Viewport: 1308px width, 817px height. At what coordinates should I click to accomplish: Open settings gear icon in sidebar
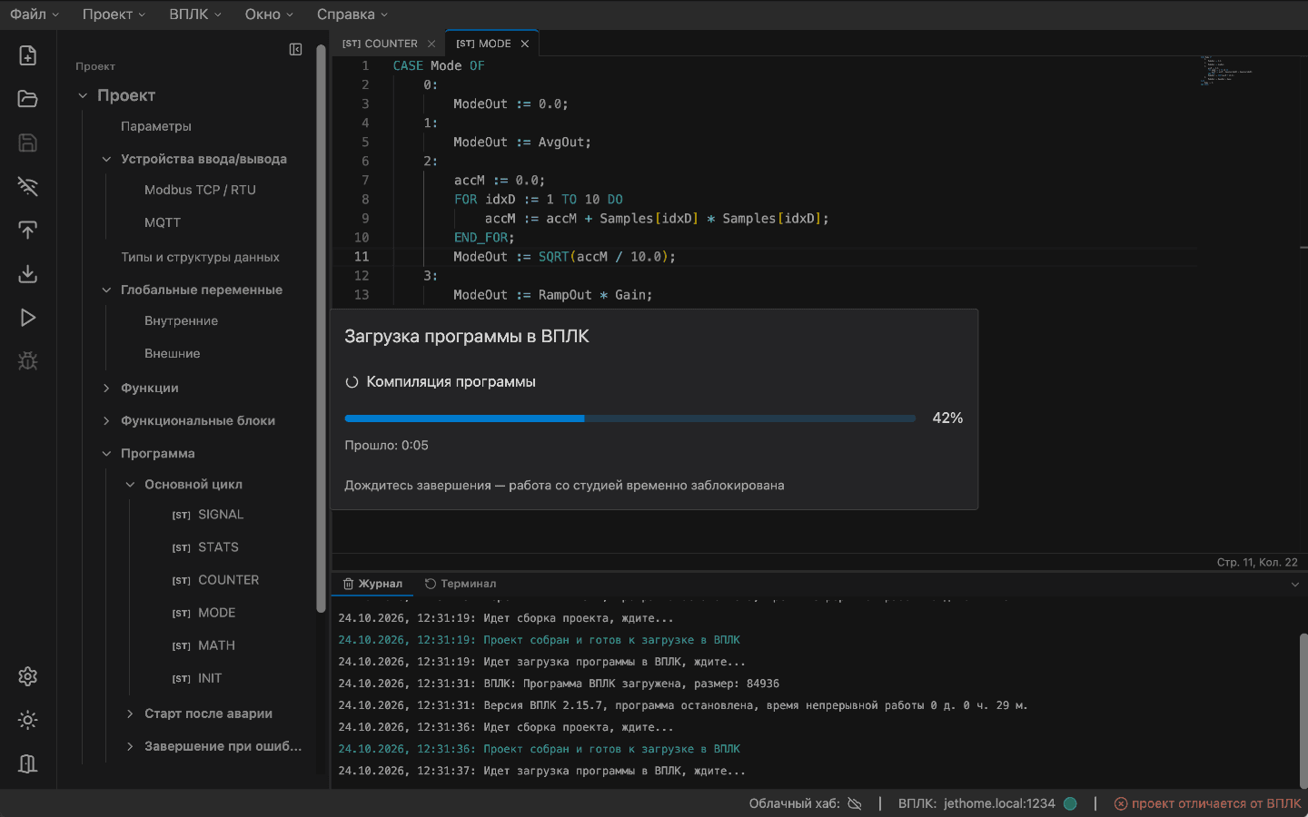coord(28,676)
